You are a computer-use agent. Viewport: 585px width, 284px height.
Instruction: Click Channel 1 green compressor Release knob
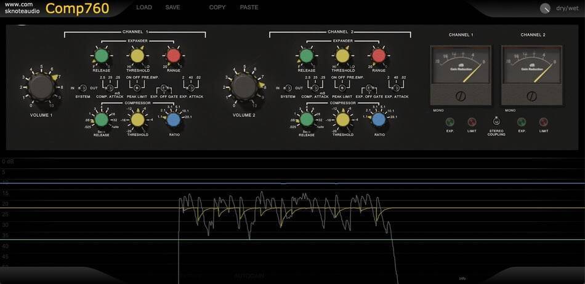101,119
